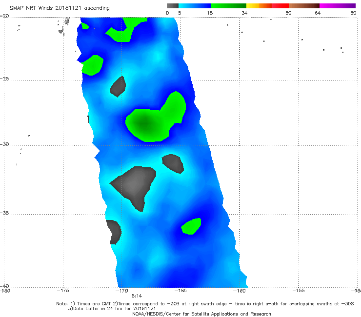Click the longitude axis label '-175'
This screenshot has height=317, width=361.
pos(63,291)
